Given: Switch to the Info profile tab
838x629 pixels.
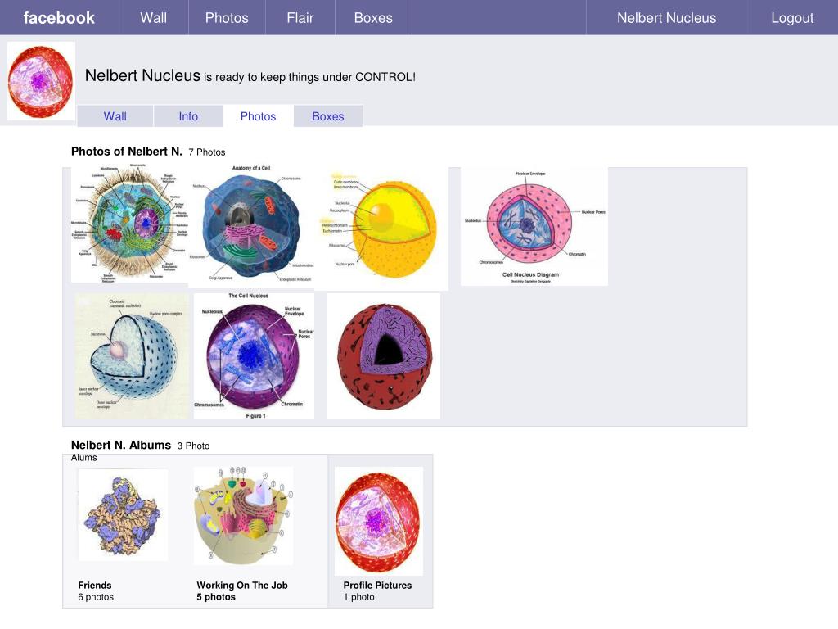Looking at the screenshot, I should 188,116.
